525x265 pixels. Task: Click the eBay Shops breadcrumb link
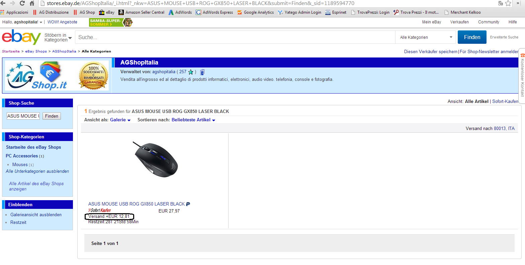click(x=36, y=51)
